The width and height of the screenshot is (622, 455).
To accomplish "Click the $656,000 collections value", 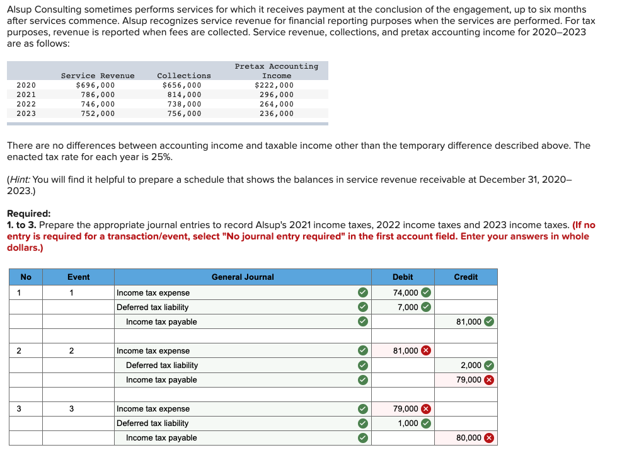I will (181, 85).
